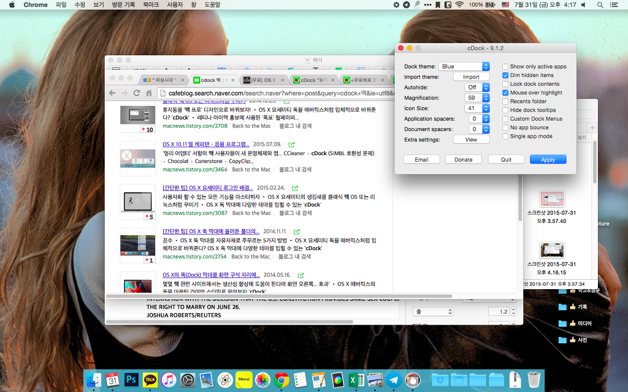Open the Trash in the dock

[x=534, y=380]
